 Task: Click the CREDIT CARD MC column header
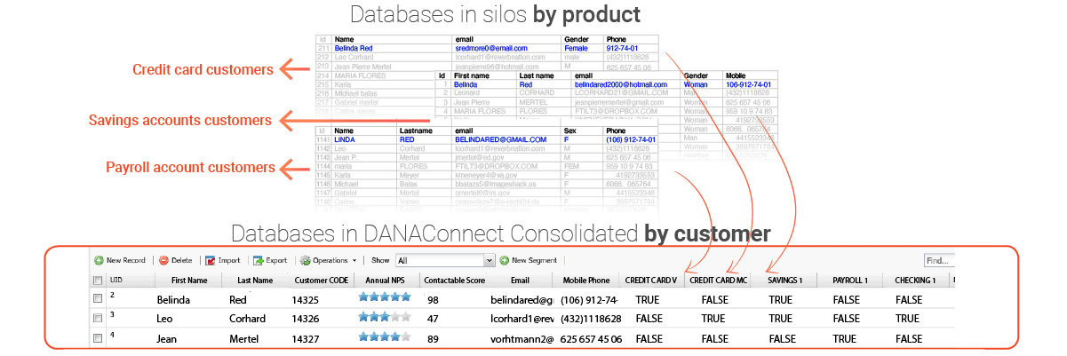pos(719,281)
